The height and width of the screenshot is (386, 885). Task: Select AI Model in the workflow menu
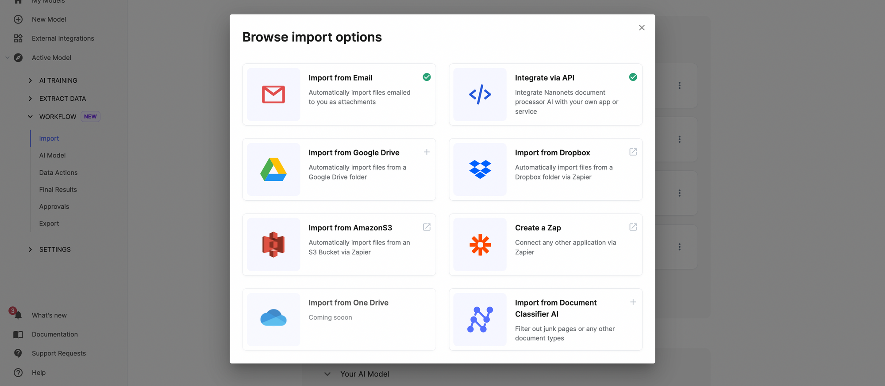tap(52, 156)
